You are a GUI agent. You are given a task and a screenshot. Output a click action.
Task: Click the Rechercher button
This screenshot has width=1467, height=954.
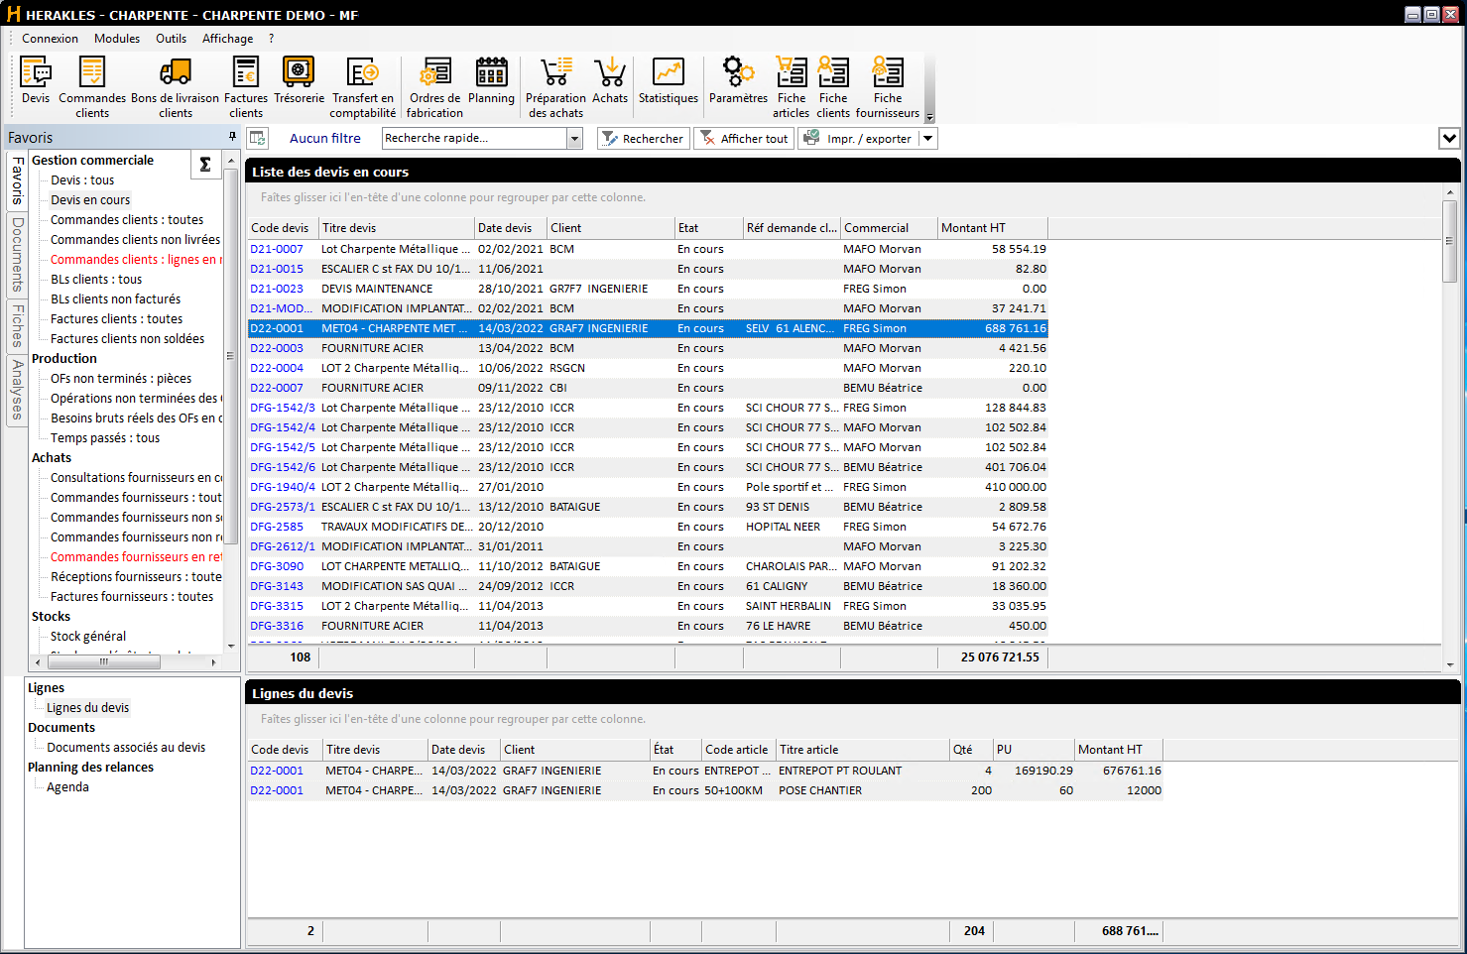click(x=643, y=138)
